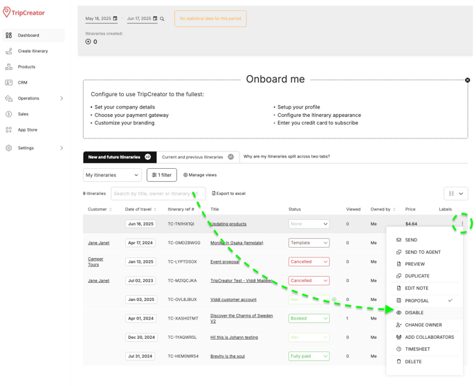Switch to New and future itineraries tab
The height and width of the screenshot is (386, 476).
point(120,157)
